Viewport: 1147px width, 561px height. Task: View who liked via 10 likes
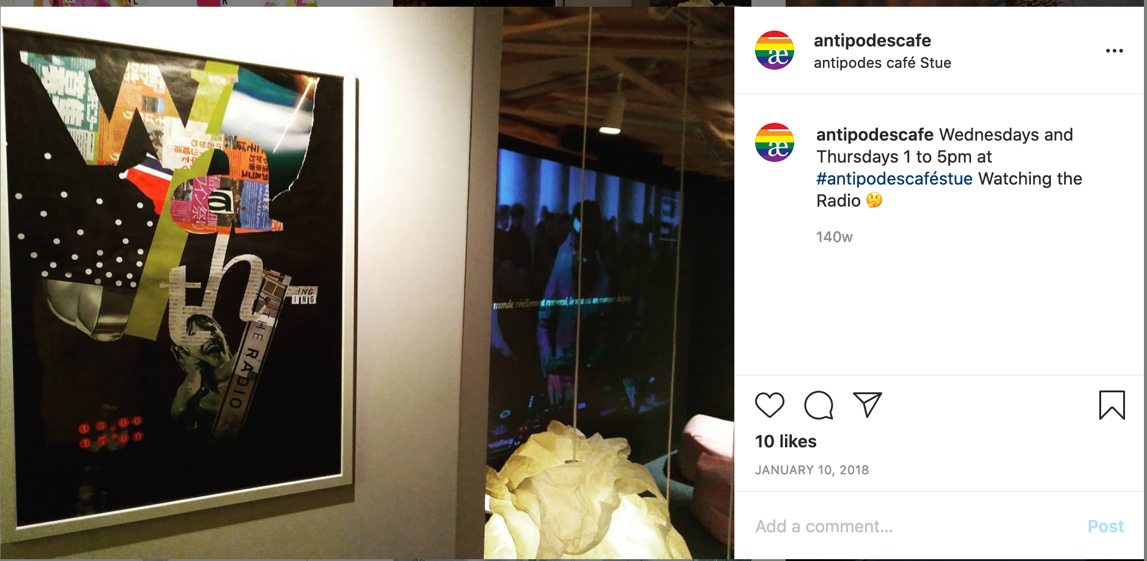786,441
